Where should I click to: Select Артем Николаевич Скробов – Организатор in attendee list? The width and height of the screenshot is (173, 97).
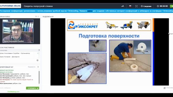[15, 53]
